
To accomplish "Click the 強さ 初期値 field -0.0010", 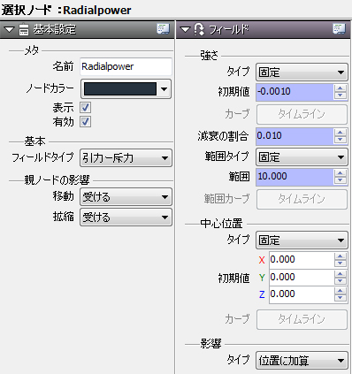I will point(295,92).
